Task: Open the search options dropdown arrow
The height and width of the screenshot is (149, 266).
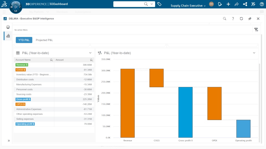Action: pos(152,4)
